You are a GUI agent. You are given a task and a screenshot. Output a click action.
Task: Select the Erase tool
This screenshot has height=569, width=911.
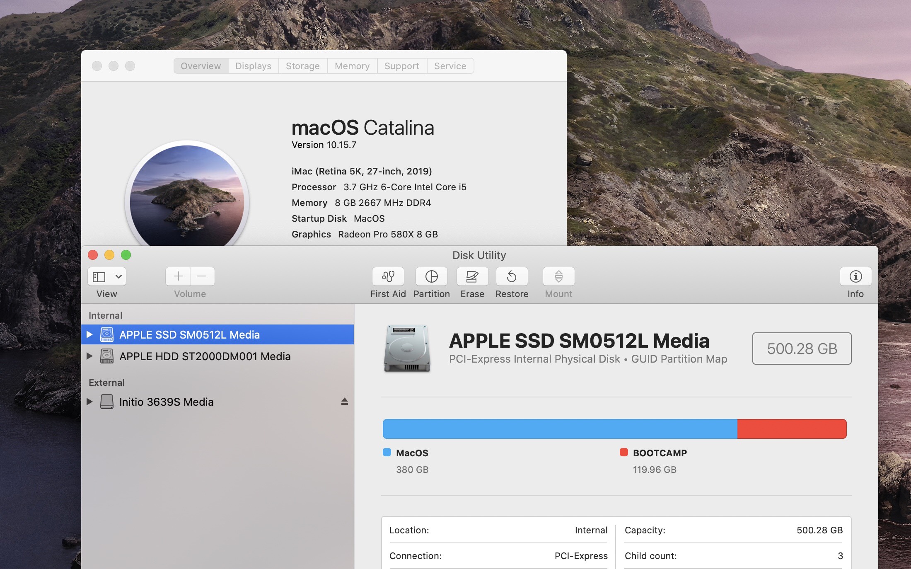pyautogui.click(x=472, y=276)
